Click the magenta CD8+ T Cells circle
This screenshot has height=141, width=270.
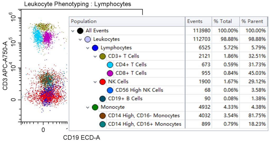point(110,73)
